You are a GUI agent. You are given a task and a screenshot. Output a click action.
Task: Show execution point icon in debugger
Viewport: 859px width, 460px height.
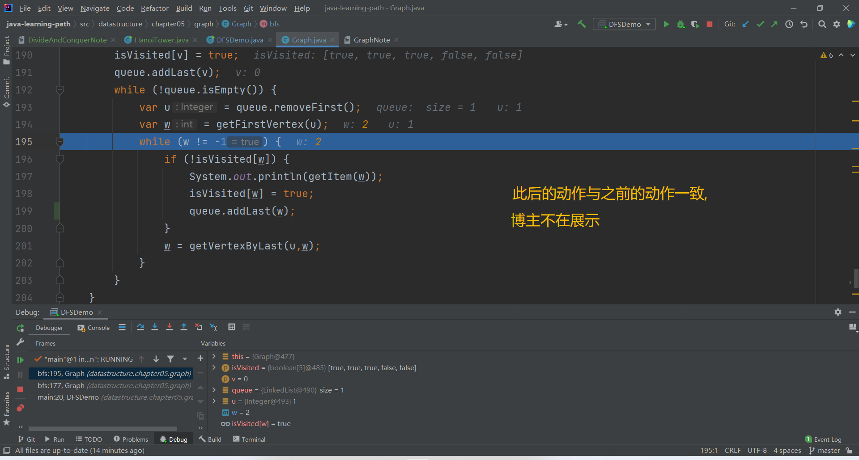(x=122, y=327)
